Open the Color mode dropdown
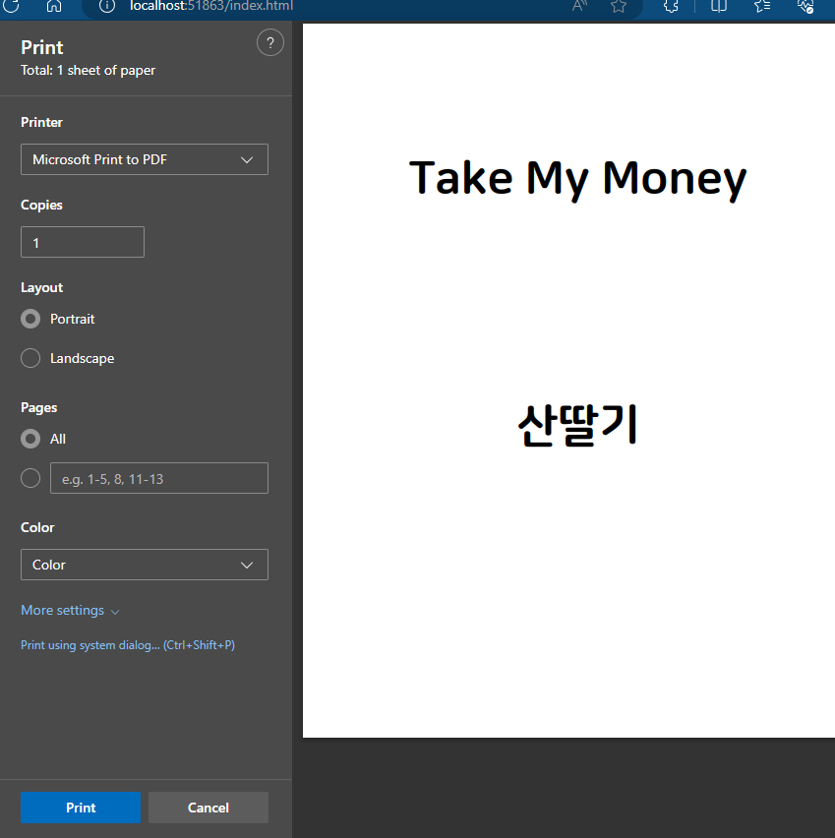Screen dimensions: 835x838 145,565
